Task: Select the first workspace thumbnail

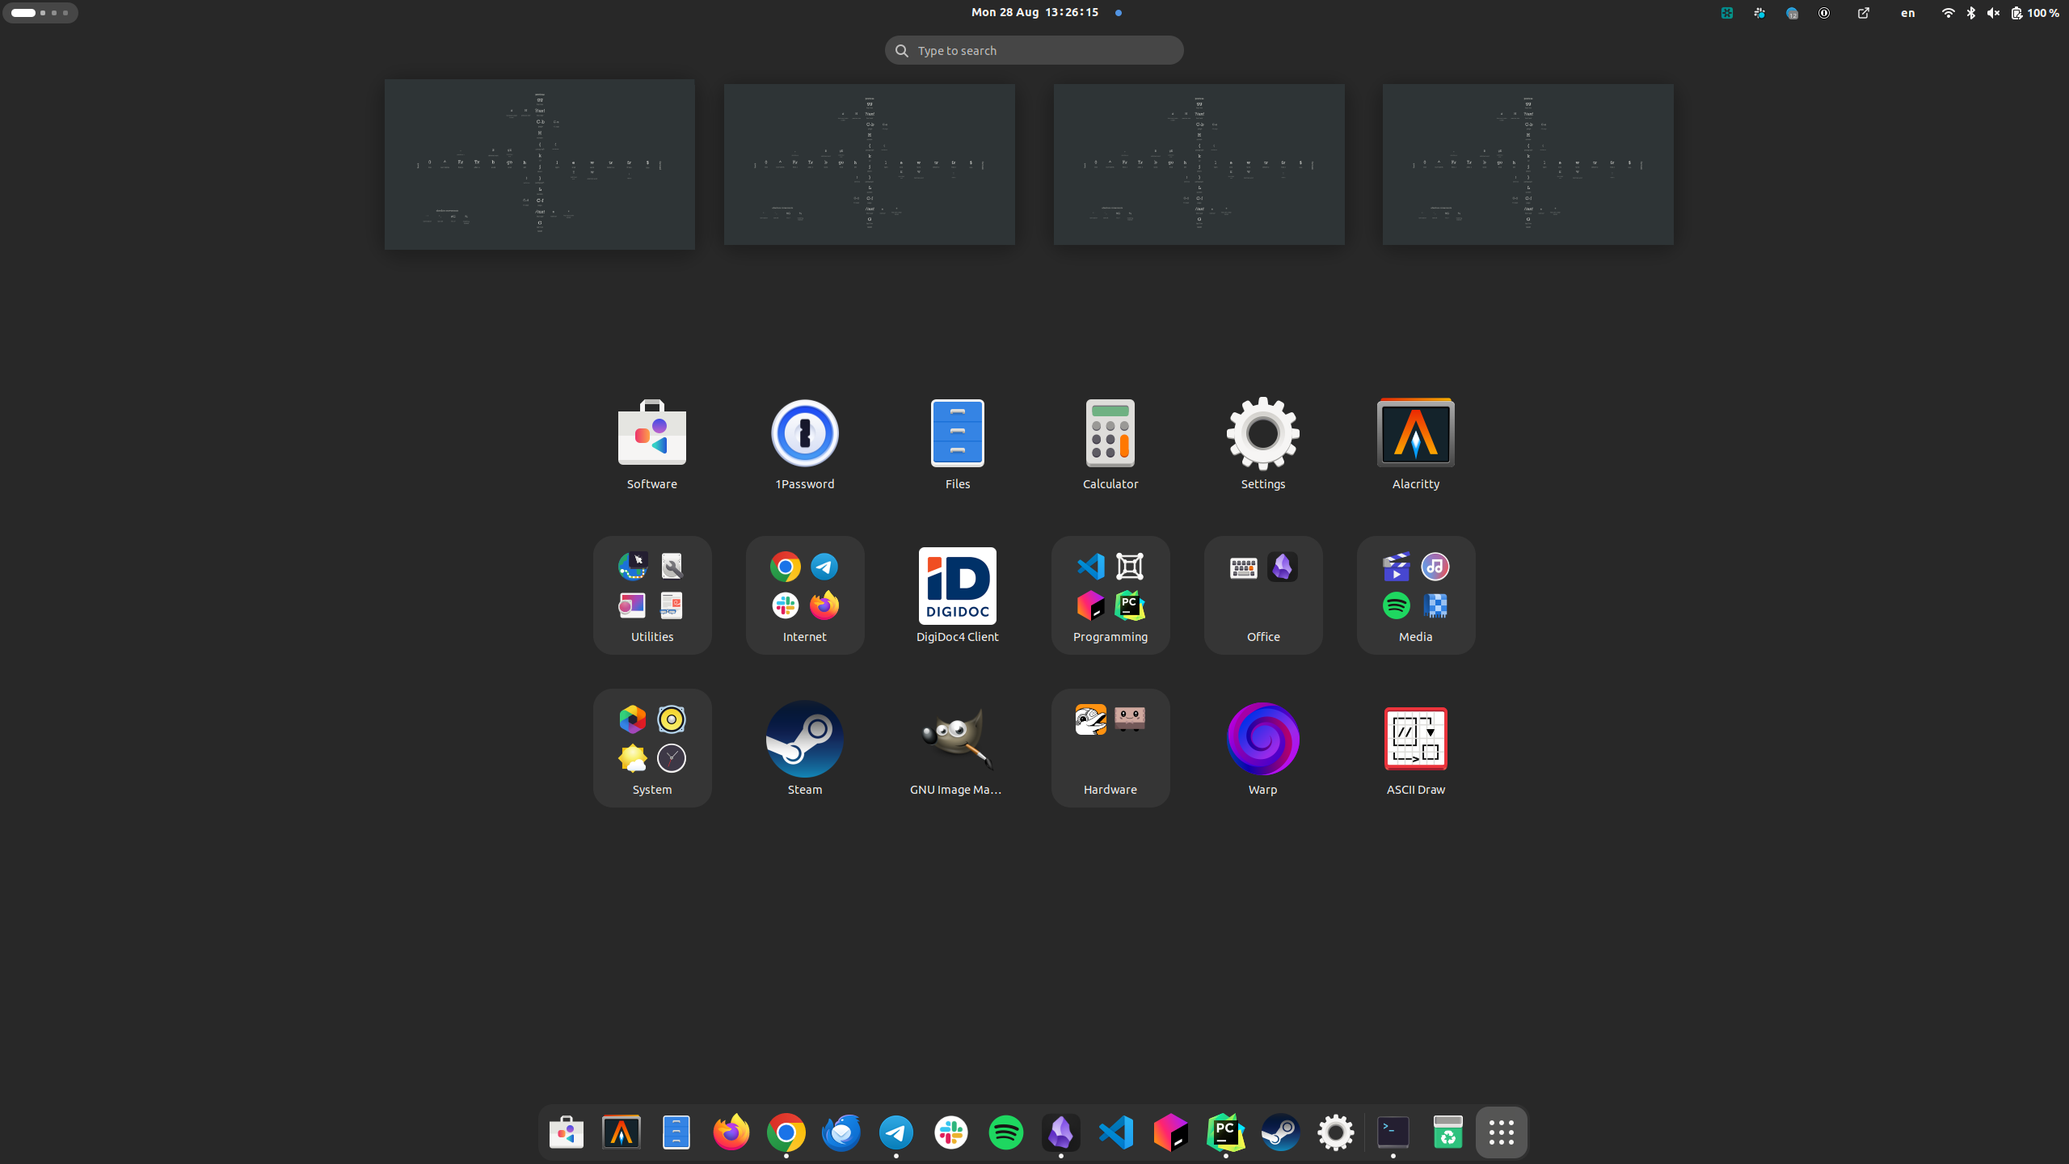Action: click(540, 164)
